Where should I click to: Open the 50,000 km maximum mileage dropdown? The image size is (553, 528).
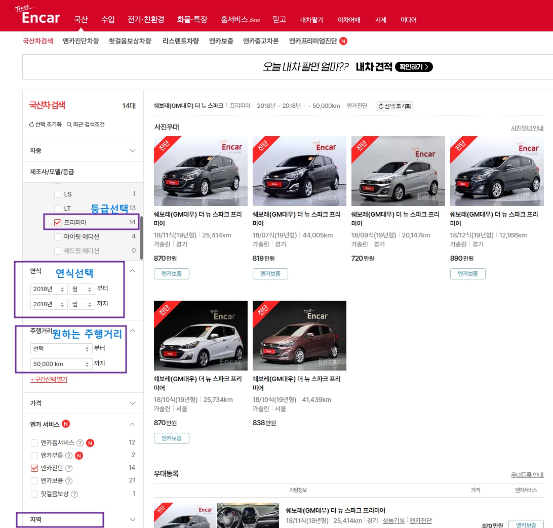click(x=61, y=364)
